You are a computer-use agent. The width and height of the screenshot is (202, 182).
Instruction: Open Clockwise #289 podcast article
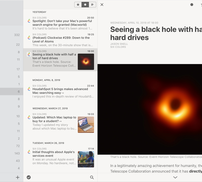[60, 40]
